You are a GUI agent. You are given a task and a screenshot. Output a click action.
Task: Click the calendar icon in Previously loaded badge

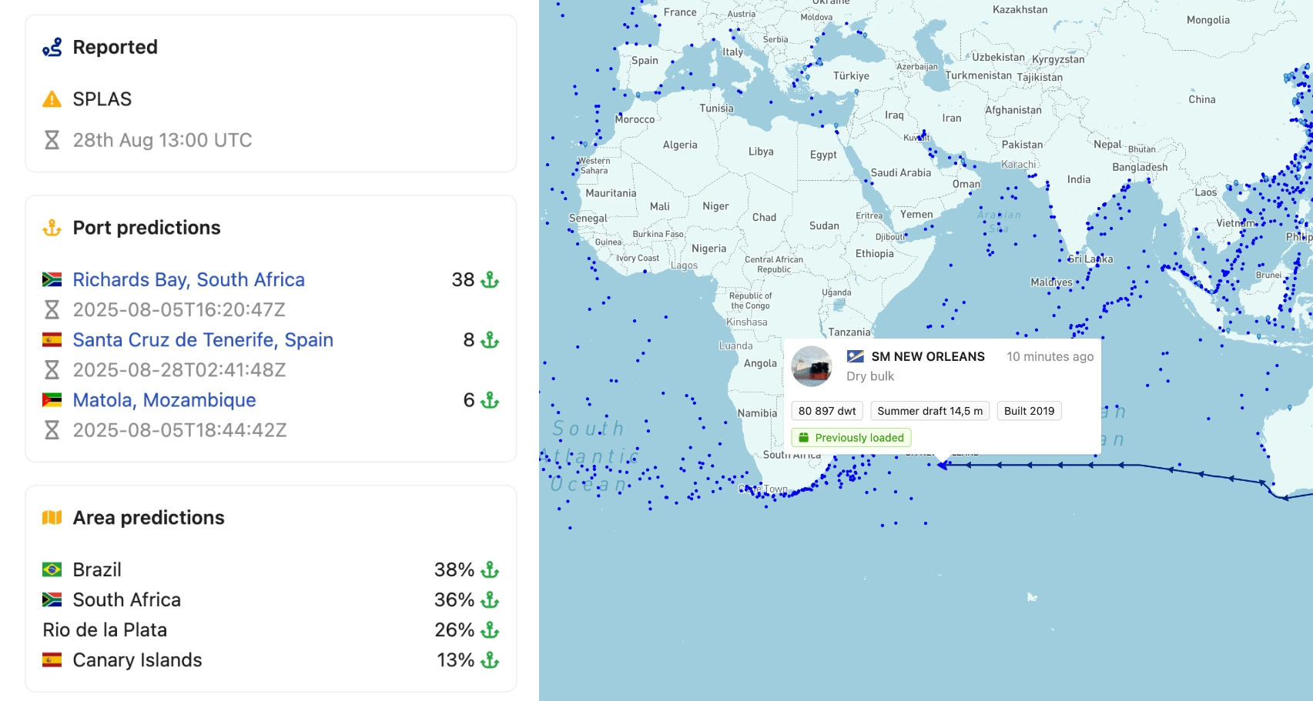point(803,438)
